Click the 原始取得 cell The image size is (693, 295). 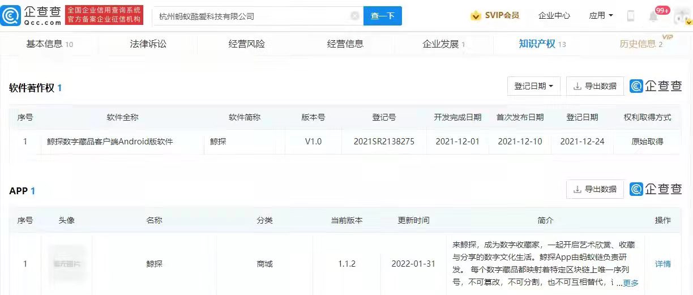click(647, 142)
